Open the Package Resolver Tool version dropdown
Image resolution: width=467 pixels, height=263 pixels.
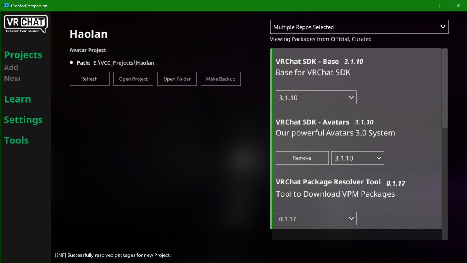[x=316, y=219]
